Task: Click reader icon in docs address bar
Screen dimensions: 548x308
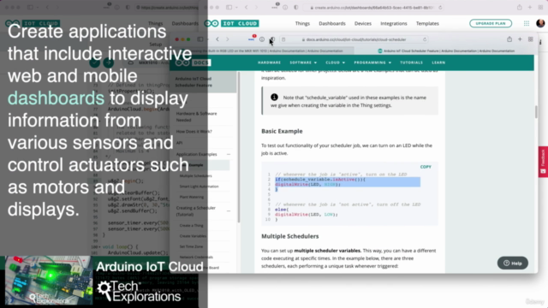Action: [x=283, y=39]
